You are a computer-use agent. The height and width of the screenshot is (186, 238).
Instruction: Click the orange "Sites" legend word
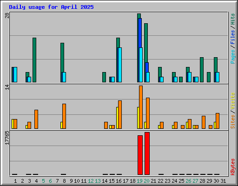232,122
